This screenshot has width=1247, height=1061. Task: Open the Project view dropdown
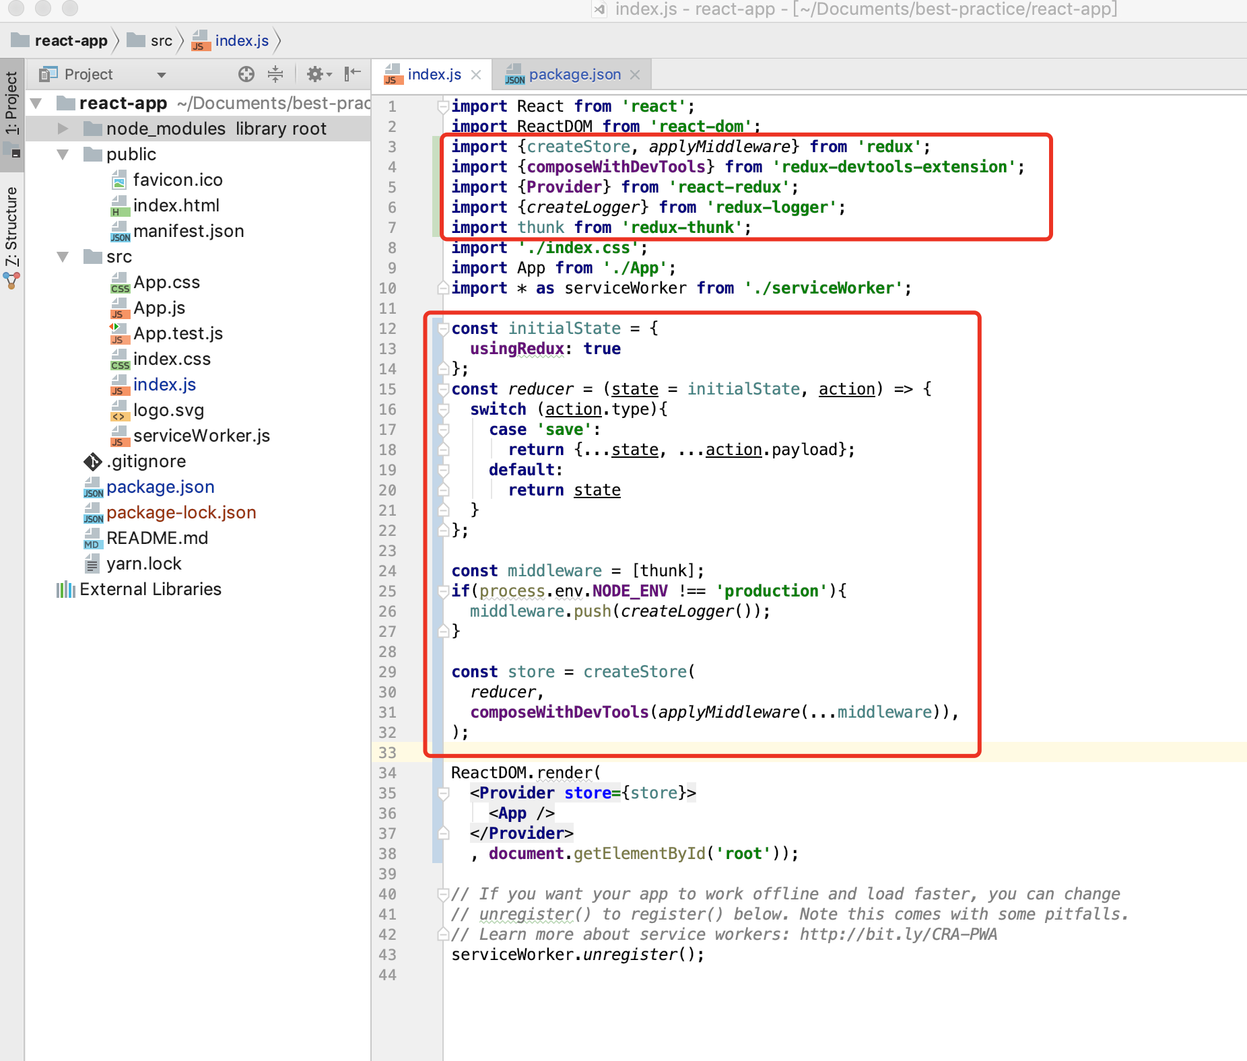[162, 75]
